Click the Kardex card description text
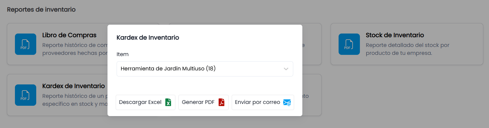Viewport: 489px width, 128px height. tap(75, 100)
